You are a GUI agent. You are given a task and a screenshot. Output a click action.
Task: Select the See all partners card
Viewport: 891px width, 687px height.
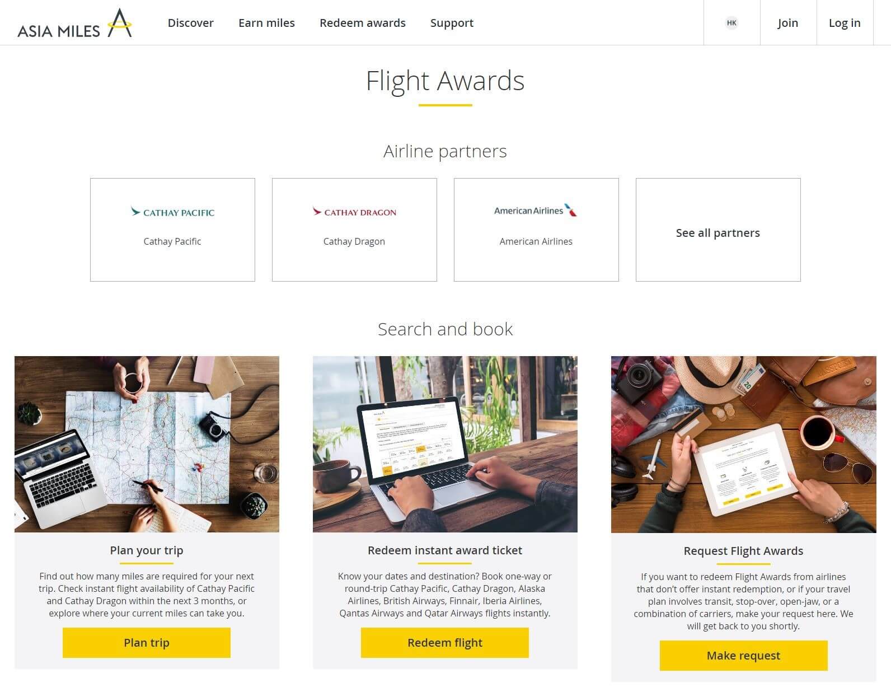[x=718, y=230]
